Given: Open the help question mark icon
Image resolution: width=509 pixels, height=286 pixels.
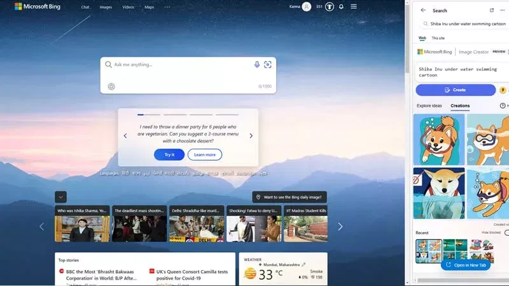Looking at the screenshot, I should (x=503, y=106).
